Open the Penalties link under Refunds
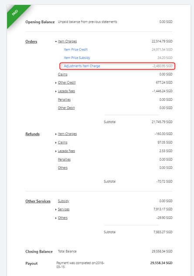This screenshot has width=194, height=276. (64, 159)
